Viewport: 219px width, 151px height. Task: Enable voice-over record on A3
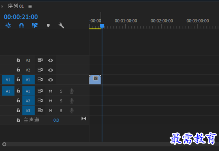72,111
